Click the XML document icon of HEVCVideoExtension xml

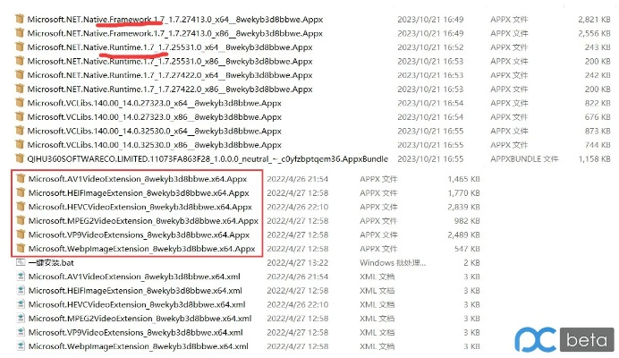(21, 304)
